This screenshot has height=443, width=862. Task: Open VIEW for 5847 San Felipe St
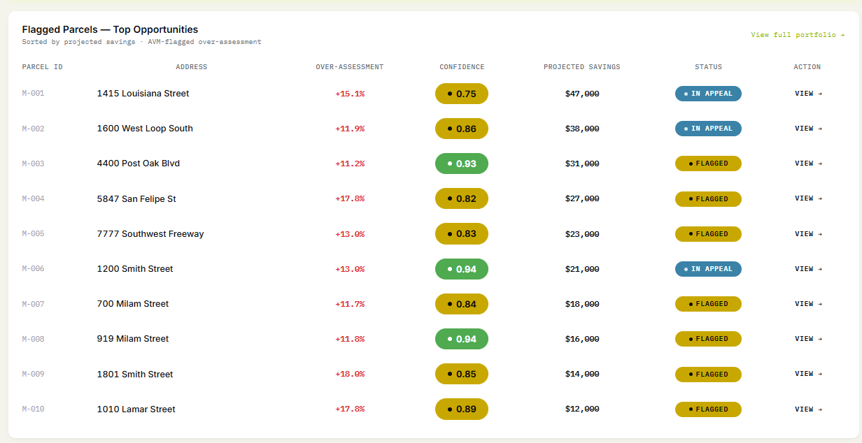coord(808,198)
